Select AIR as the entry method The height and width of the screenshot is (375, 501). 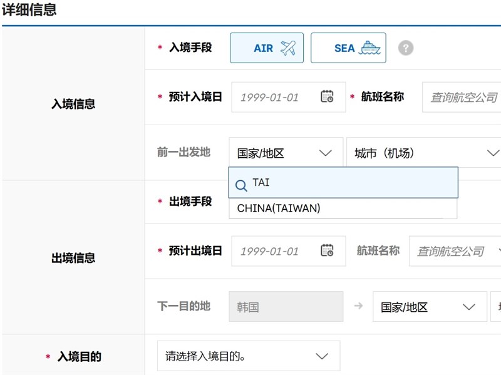[266, 48]
